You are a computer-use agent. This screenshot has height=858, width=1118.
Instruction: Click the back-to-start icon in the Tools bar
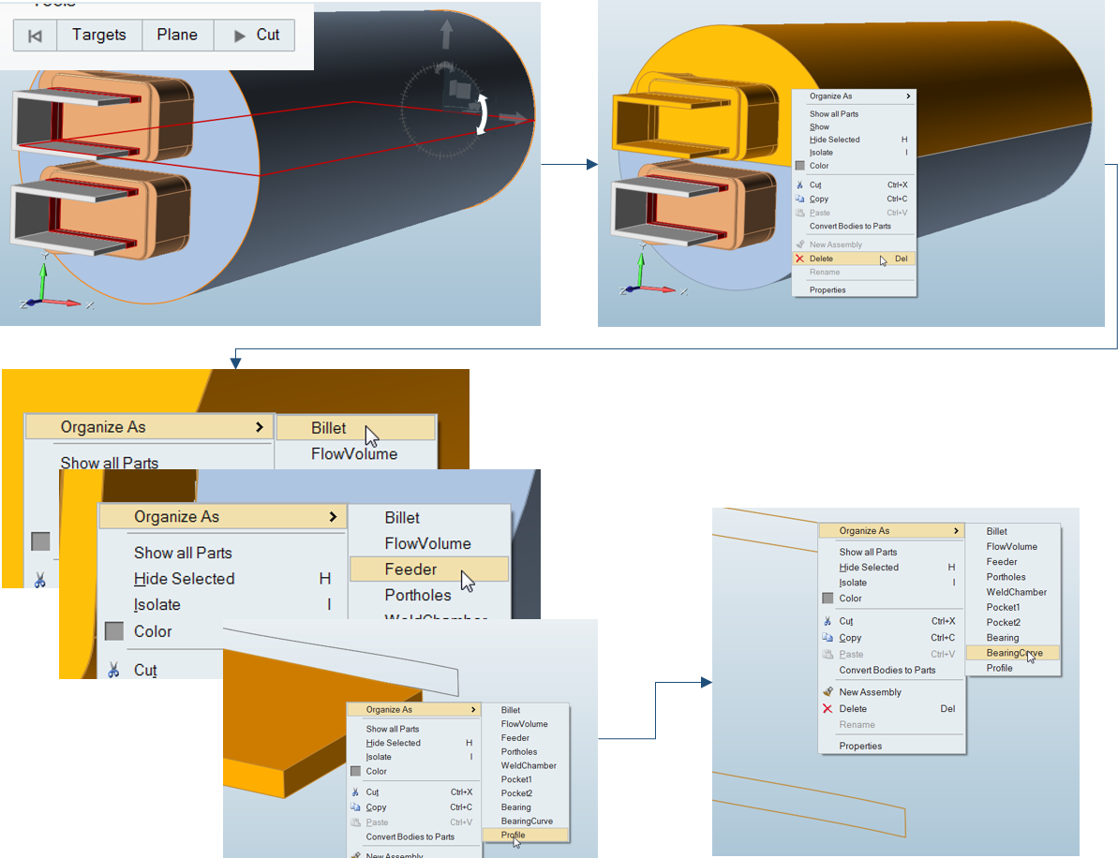[x=35, y=36]
